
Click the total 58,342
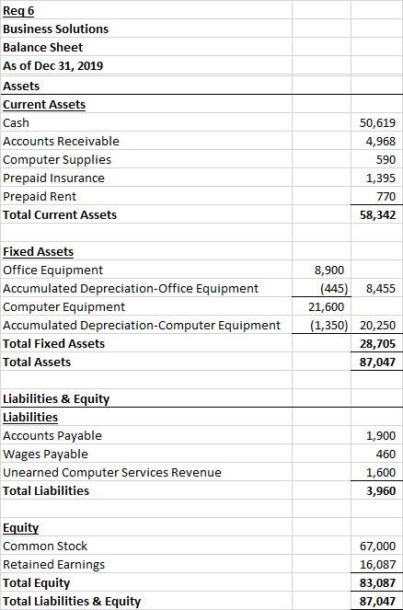tap(378, 215)
